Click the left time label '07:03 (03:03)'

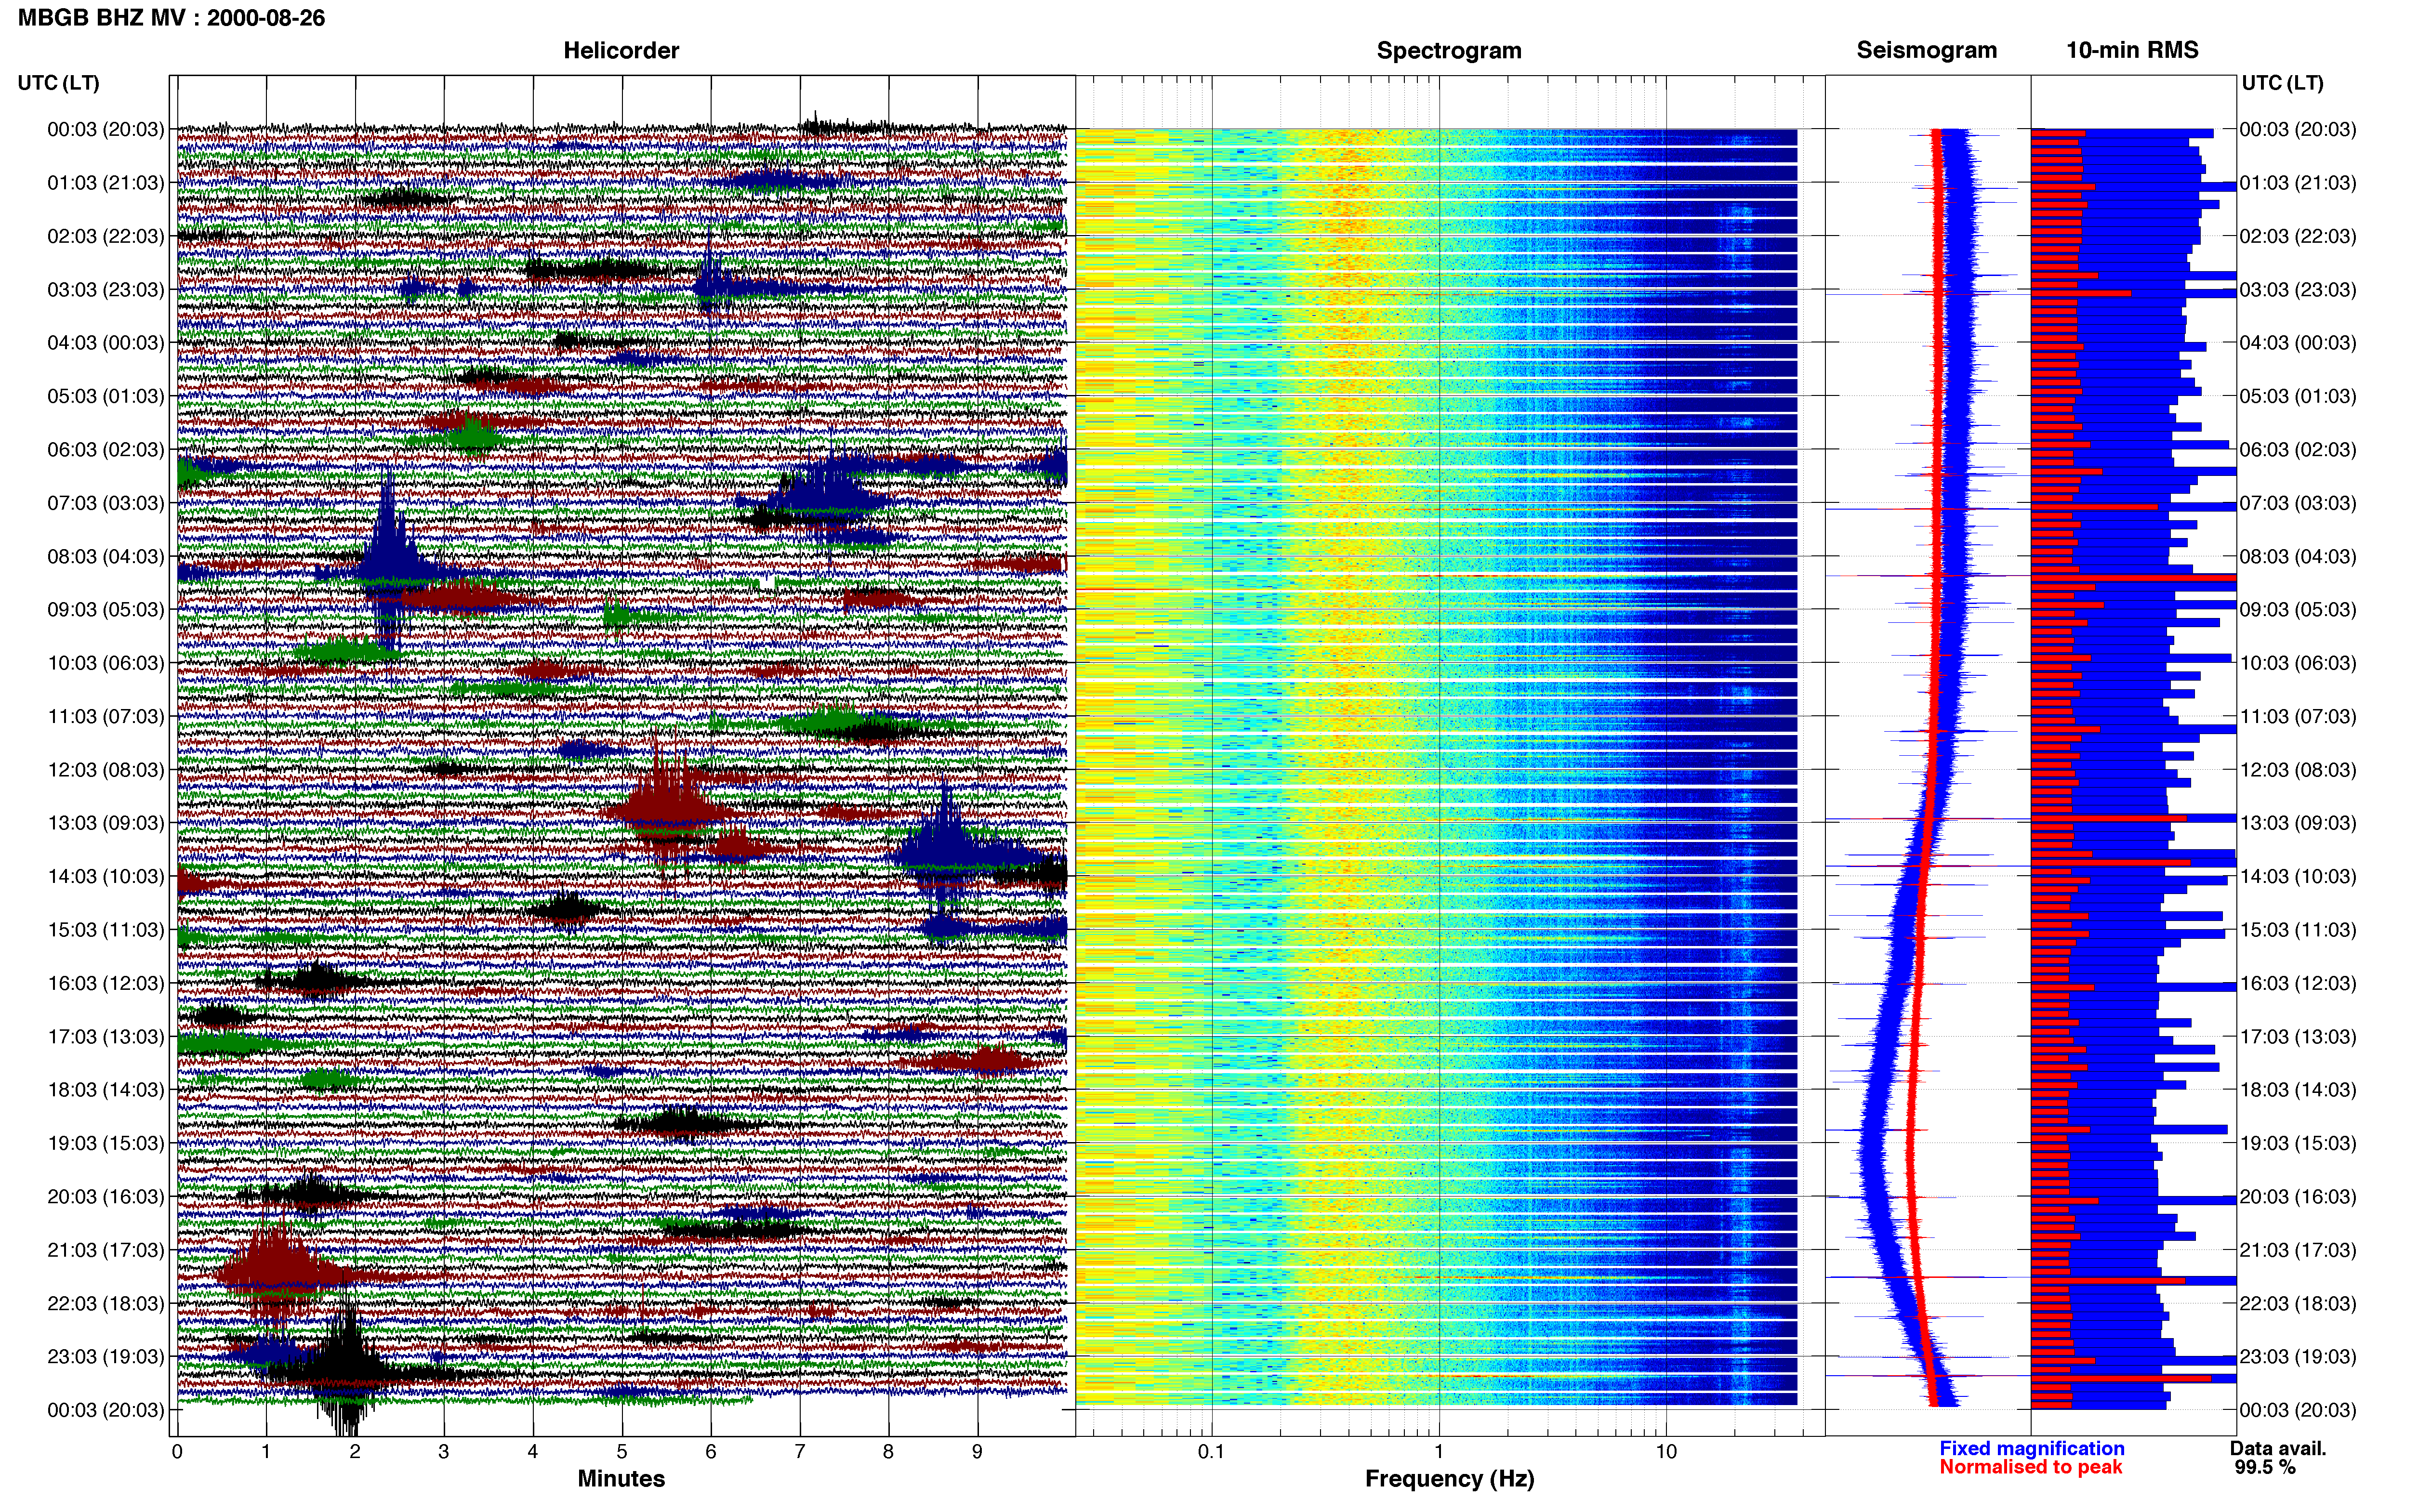pyautogui.click(x=105, y=503)
